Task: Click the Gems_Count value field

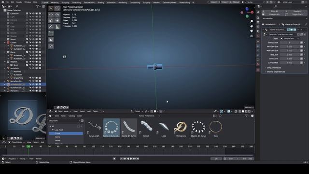Action: [290, 43]
